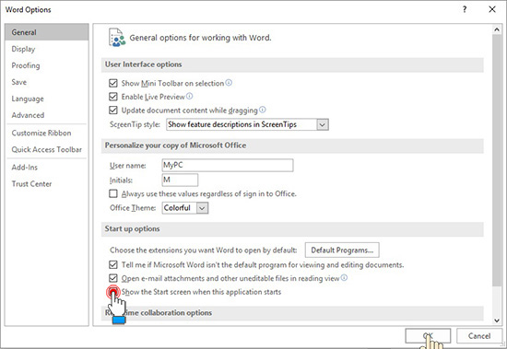Click the Real-time collaboration options heading
Viewport: 507px width, 349px height.
(x=159, y=313)
